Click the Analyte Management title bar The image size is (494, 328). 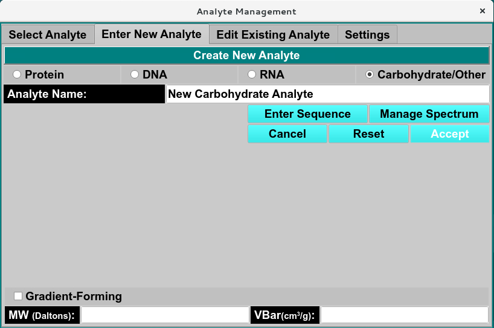coord(246,11)
